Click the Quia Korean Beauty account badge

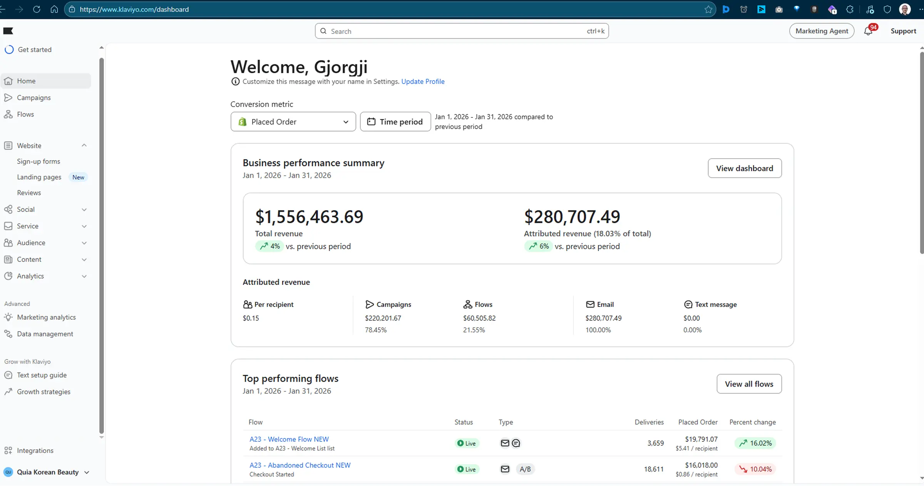(x=8, y=472)
